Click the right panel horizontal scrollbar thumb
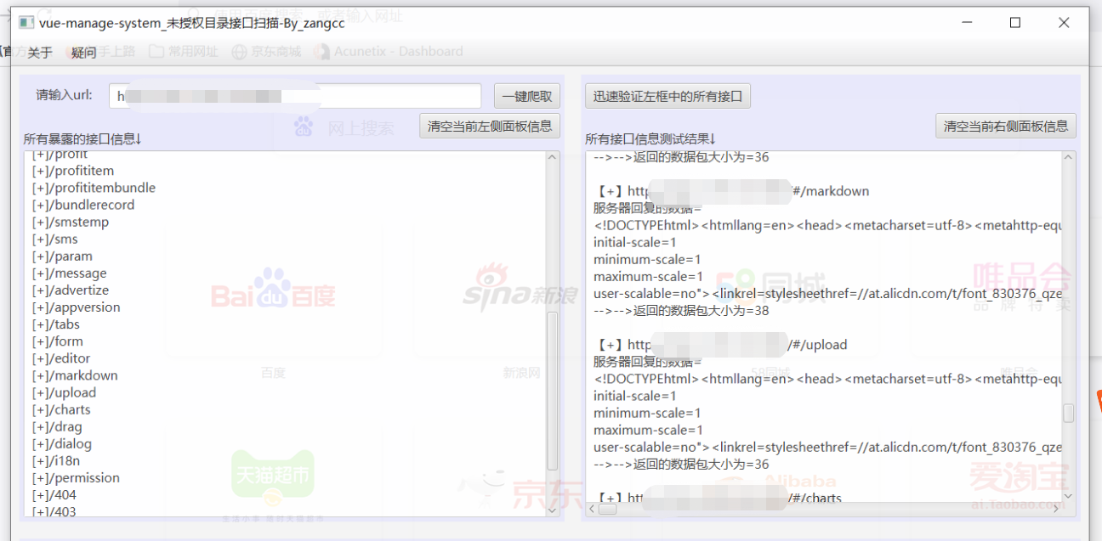Viewport: 1102px width, 541px height. (607, 510)
